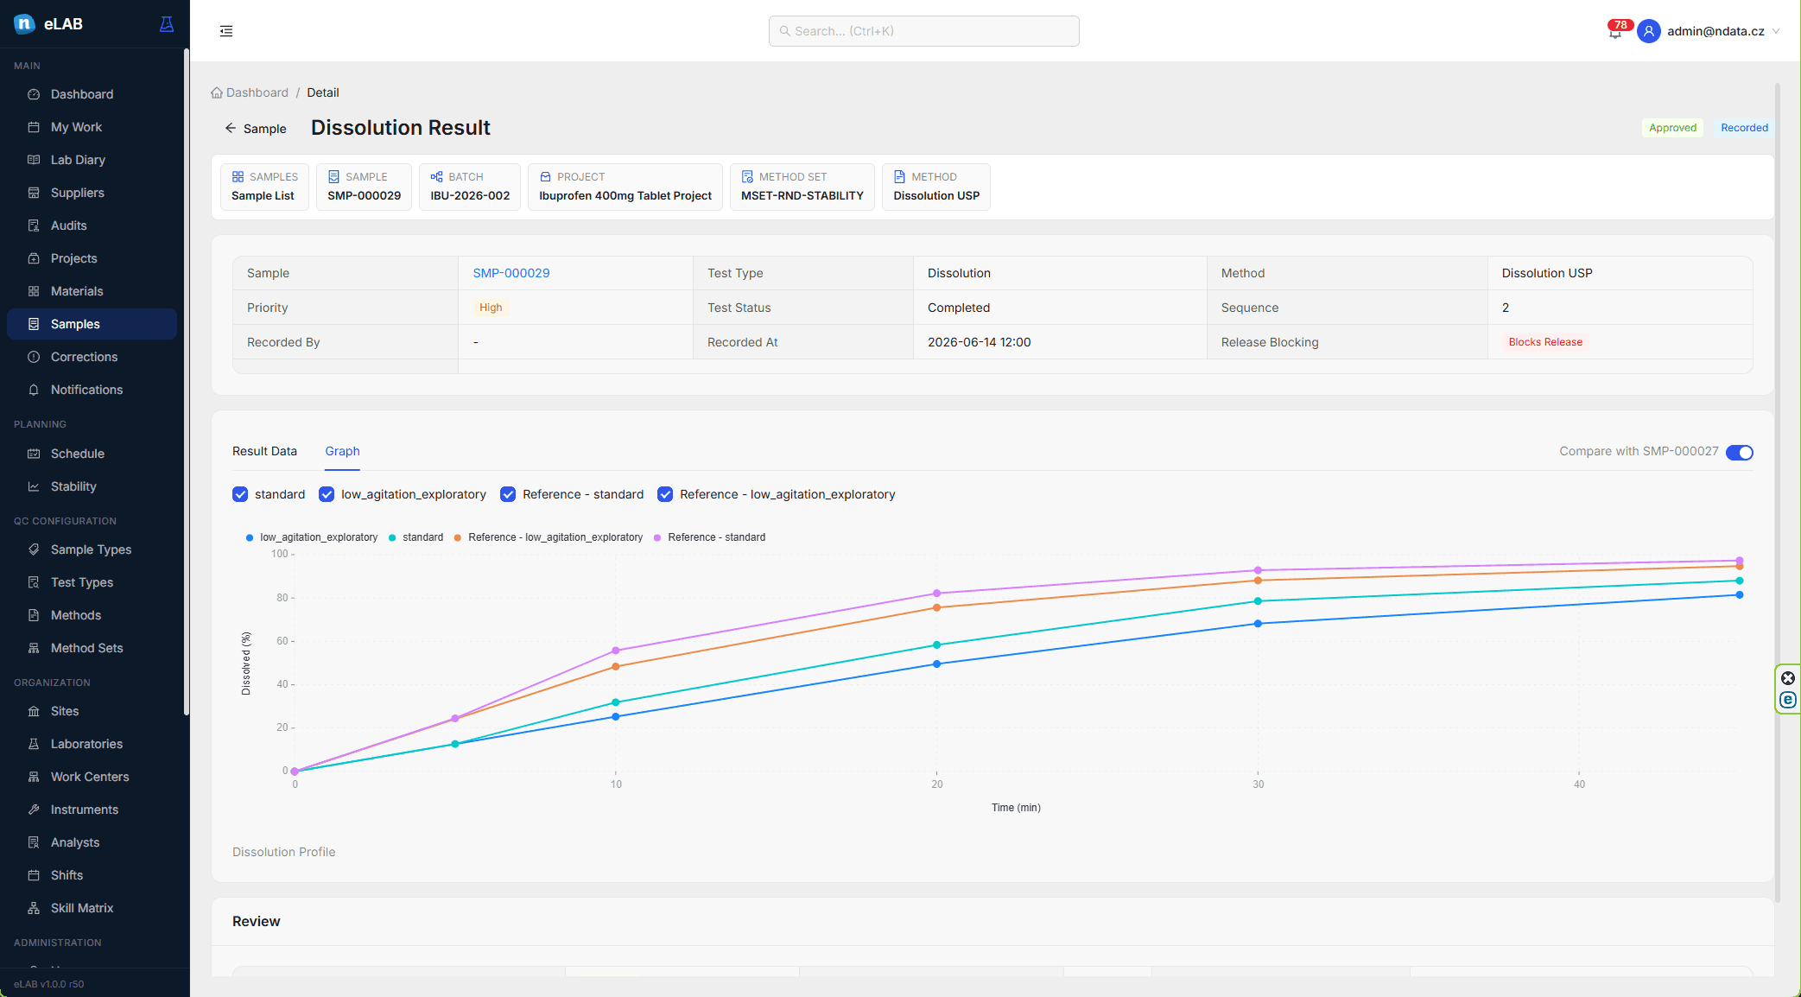The image size is (1801, 997).
Task: Click the Blocks Release tag
Action: [1545, 342]
